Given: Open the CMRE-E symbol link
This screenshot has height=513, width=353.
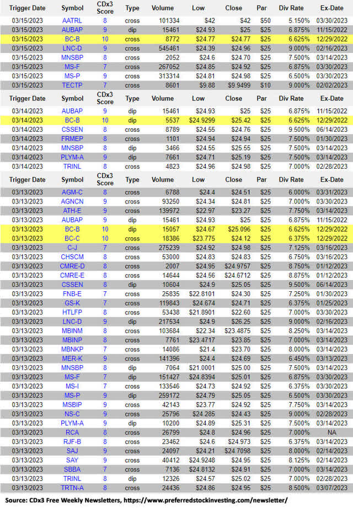Looking at the screenshot, I should 72,275.
